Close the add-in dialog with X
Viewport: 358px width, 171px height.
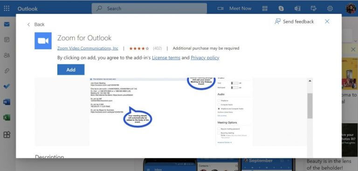(327, 21)
